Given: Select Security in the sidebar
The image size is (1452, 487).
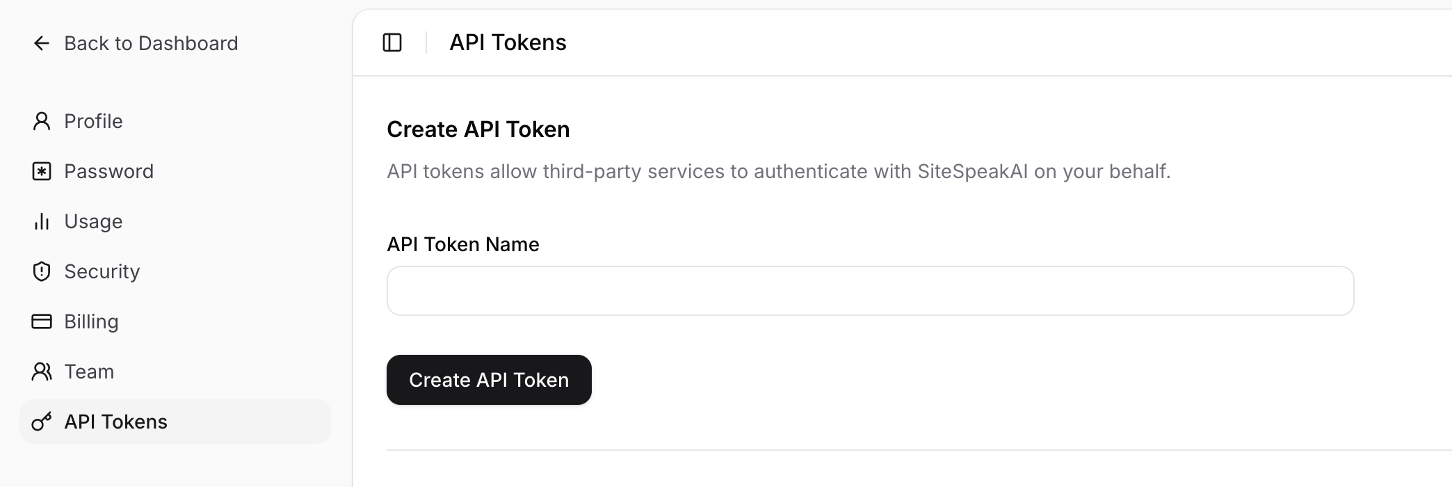Looking at the screenshot, I should coord(102,271).
